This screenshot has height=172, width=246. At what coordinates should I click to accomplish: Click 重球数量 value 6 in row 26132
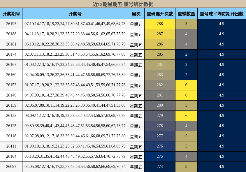[x=186, y=116]
